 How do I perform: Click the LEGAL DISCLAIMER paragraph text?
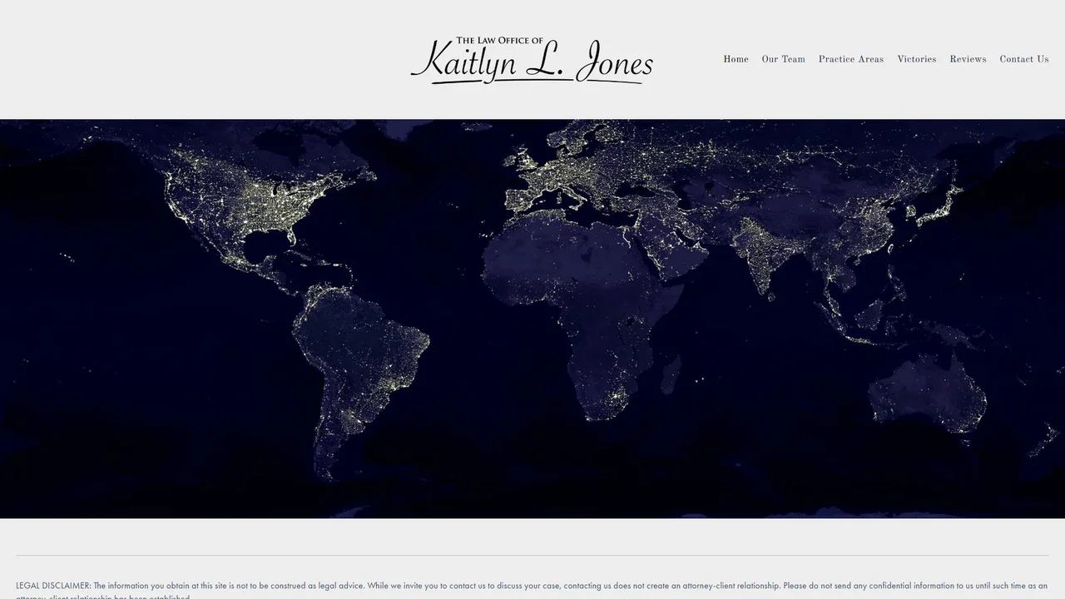coord(532,589)
